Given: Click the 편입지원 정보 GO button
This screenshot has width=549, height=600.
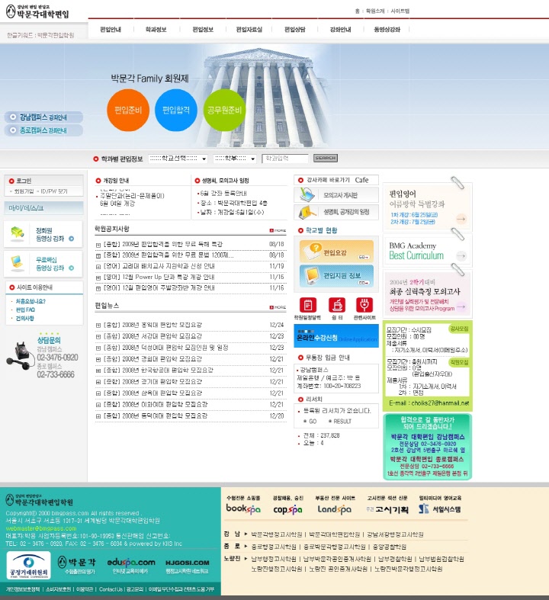Looking at the screenshot, I should point(364,283).
